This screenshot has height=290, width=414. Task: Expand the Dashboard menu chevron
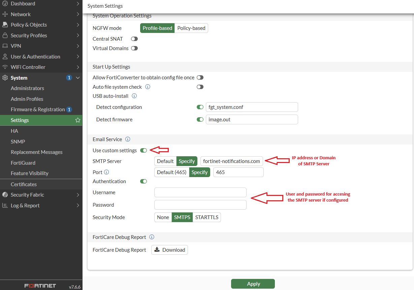tap(78, 4)
